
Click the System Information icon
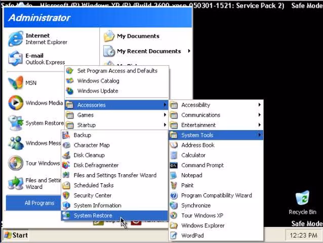(x=66, y=206)
